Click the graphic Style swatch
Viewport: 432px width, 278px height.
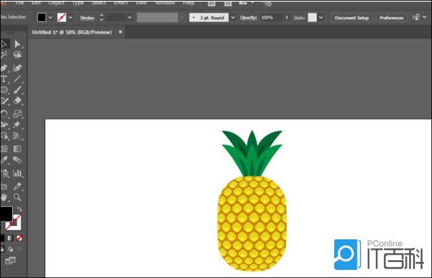tap(312, 18)
